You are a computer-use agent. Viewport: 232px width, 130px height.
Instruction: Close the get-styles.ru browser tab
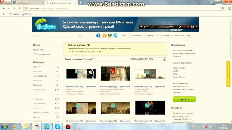(76, 3)
